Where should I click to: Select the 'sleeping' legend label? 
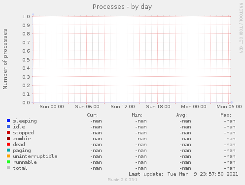(25, 121)
